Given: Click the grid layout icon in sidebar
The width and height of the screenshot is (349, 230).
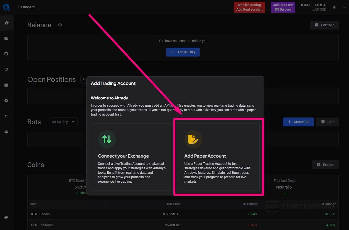Looking at the screenshot, I should pyautogui.click(x=6, y=54).
